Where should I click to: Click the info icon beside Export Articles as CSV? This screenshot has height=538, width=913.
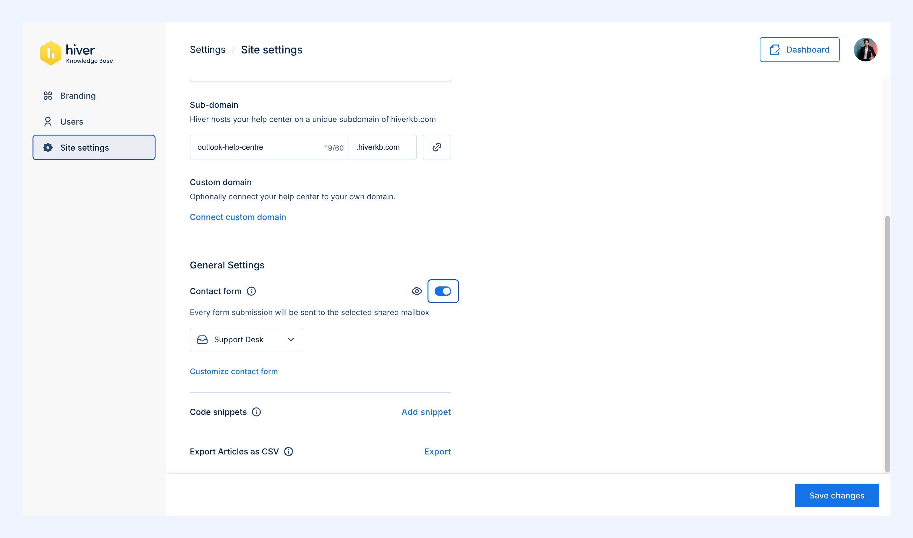tap(289, 451)
